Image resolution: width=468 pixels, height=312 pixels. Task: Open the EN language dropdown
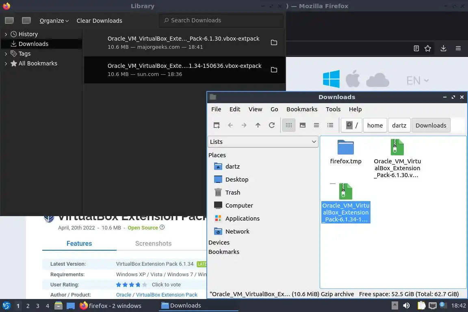[x=417, y=80]
